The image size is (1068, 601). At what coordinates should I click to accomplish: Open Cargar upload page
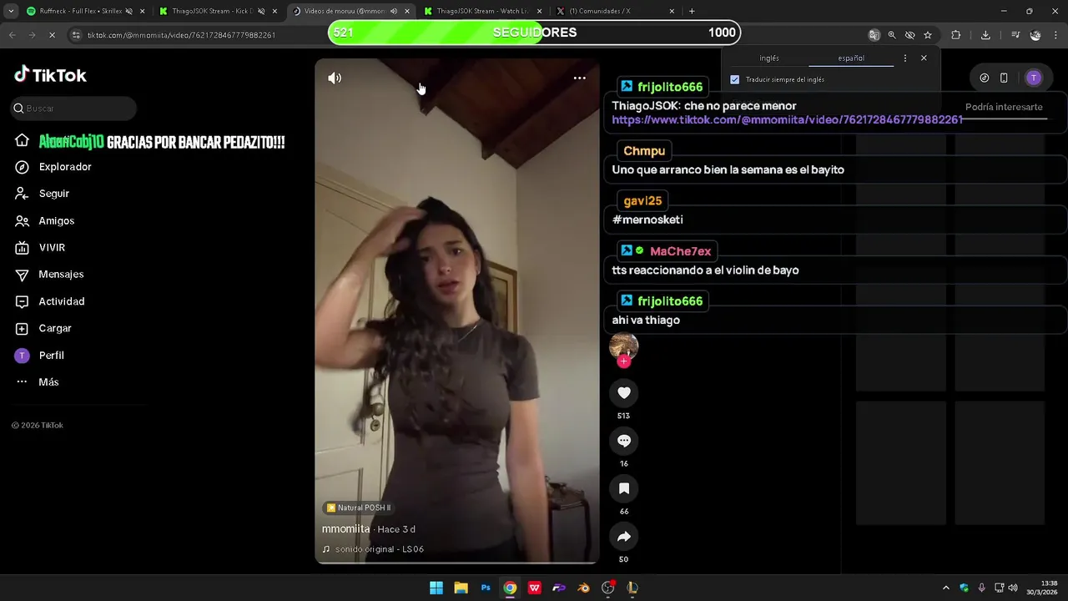[x=43, y=329]
